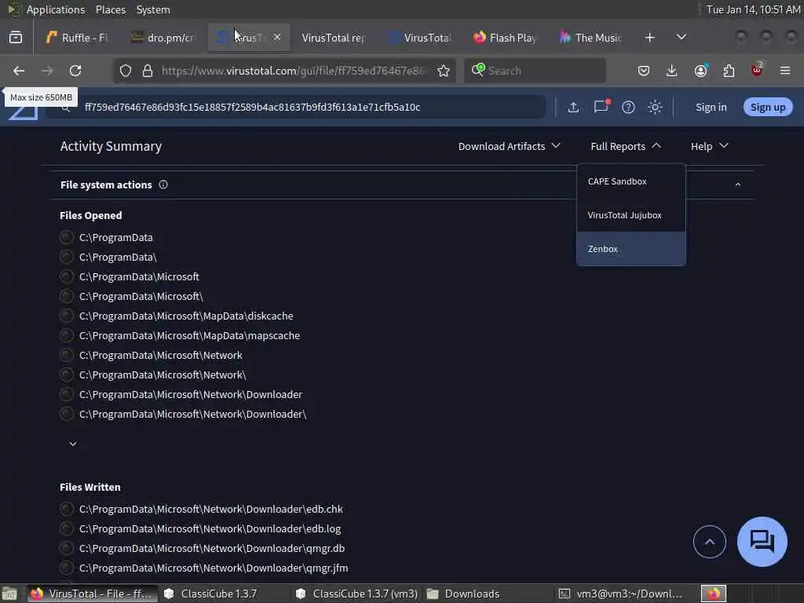The height and width of the screenshot is (603, 804).
Task: Open the Help dropdown
Action: [x=709, y=146]
